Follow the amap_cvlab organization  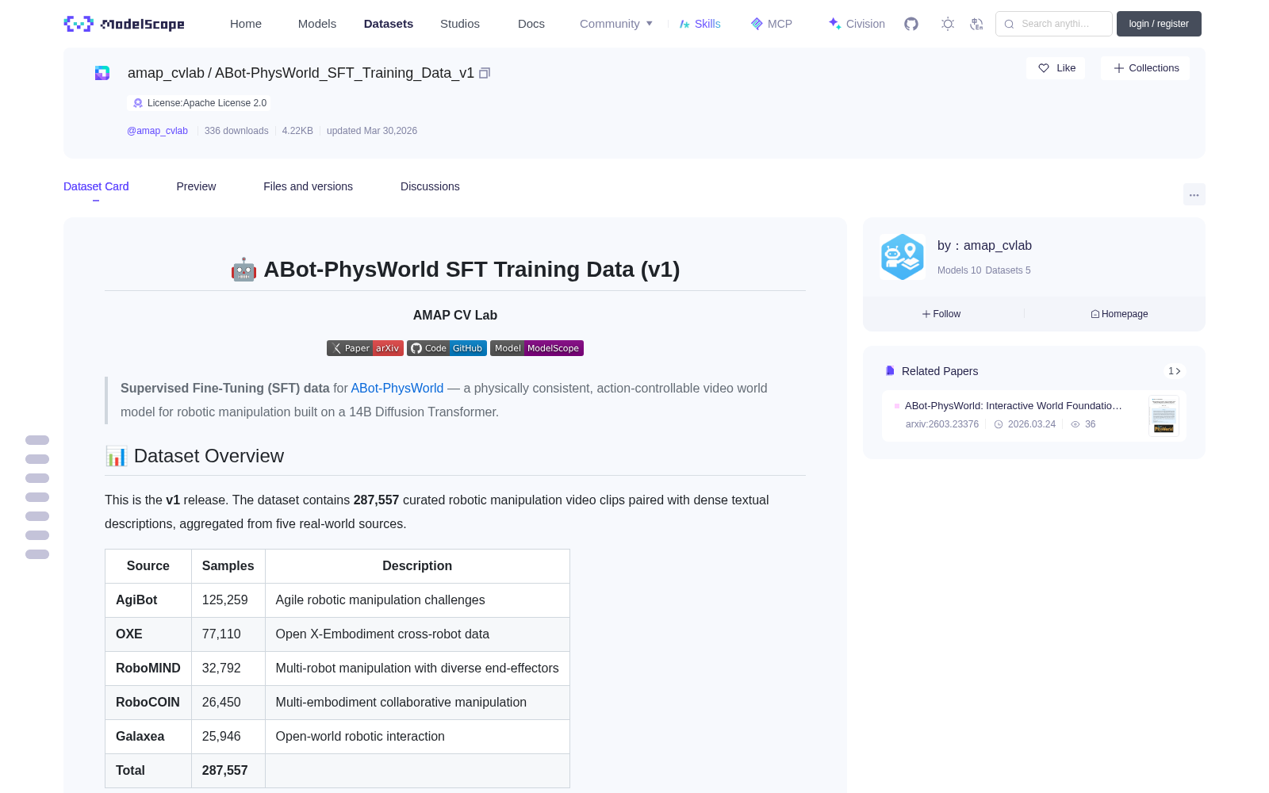[x=941, y=314]
